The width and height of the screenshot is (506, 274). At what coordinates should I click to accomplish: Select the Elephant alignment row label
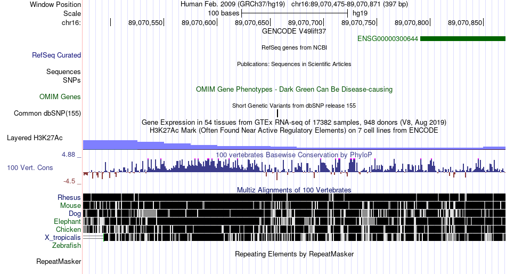[x=68, y=221]
